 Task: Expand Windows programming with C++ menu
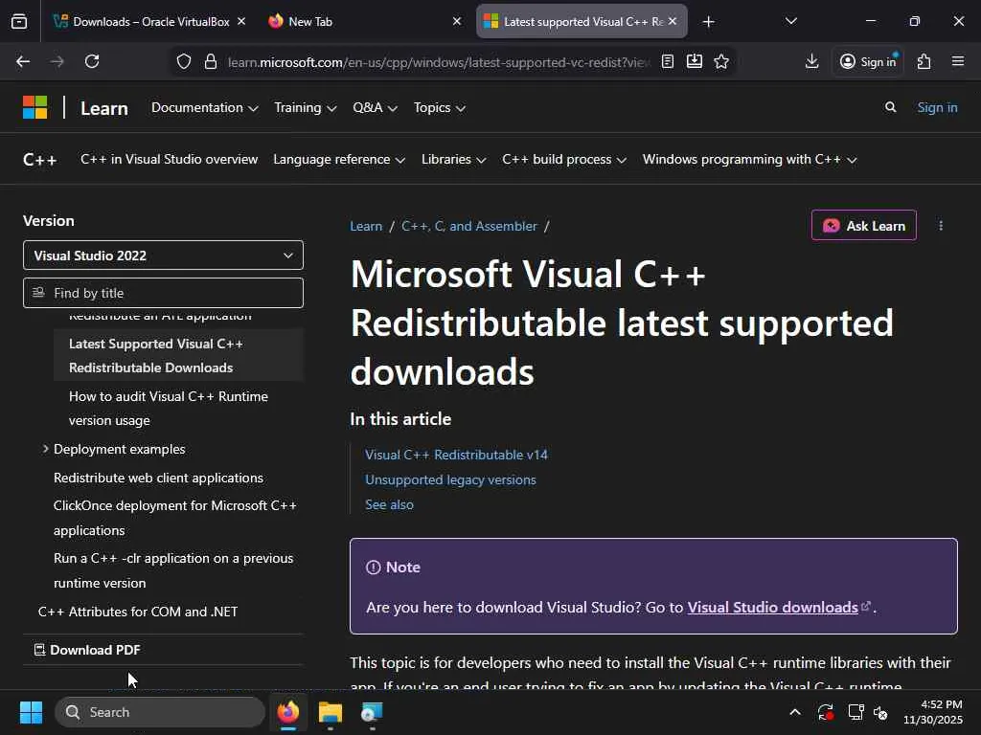749,160
